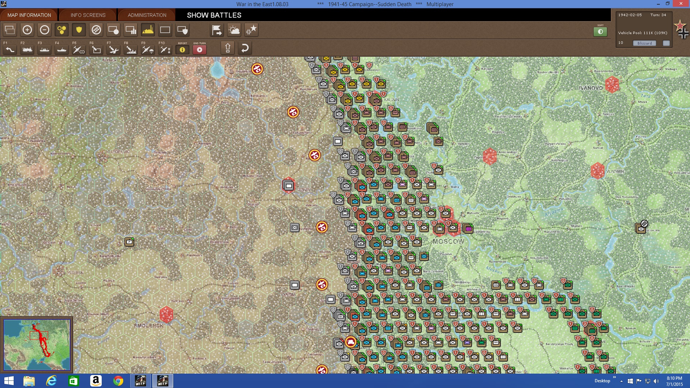Viewport: 690px width, 388px height.
Task: Toggle the yellow shield overlay
Action: point(79,30)
